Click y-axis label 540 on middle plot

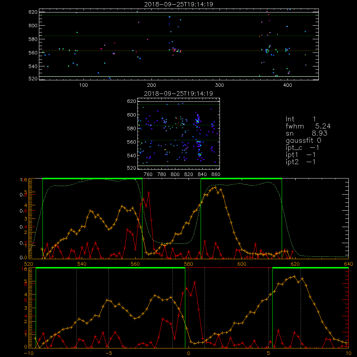pos(131,156)
